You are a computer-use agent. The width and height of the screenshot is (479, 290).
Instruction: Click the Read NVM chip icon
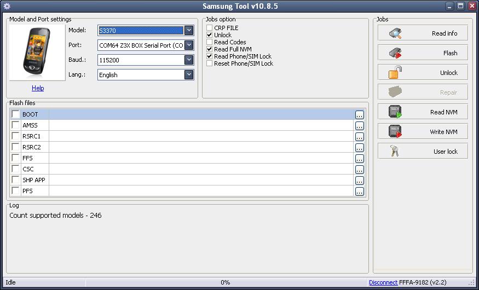pos(395,112)
